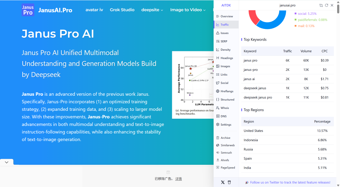Click the Traffic column header

(x=287, y=51)
